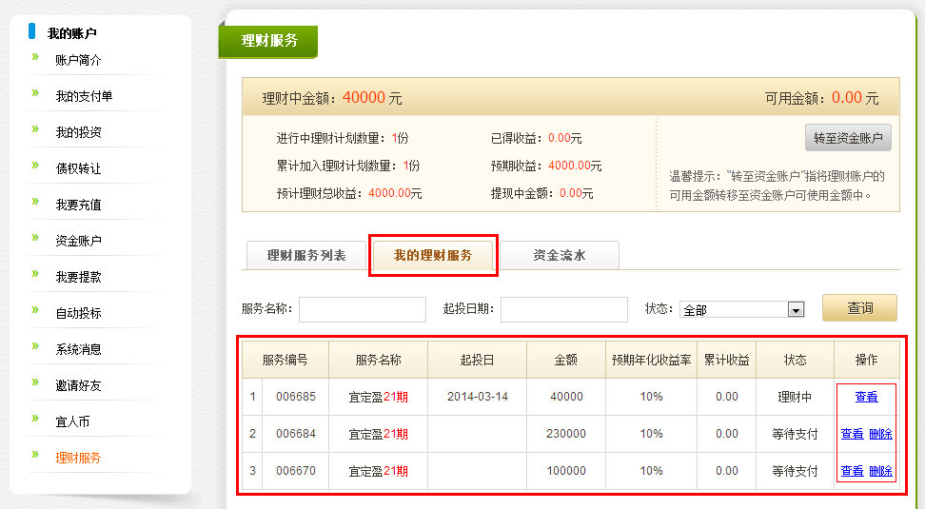This screenshot has width=925, height=509.
Task: View 系统消息 in the sidebar
Action: [78, 349]
